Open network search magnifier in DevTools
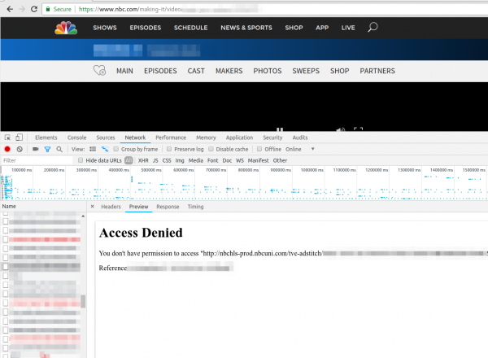This screenshot has width=488, height=358. click(x=59, y=149)
